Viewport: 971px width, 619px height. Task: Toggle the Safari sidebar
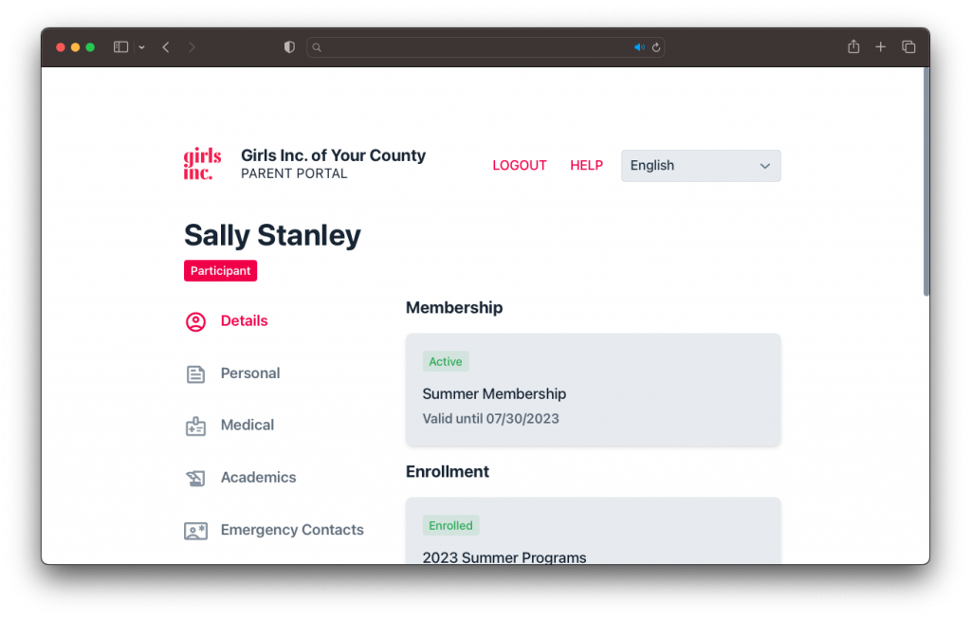120,46
